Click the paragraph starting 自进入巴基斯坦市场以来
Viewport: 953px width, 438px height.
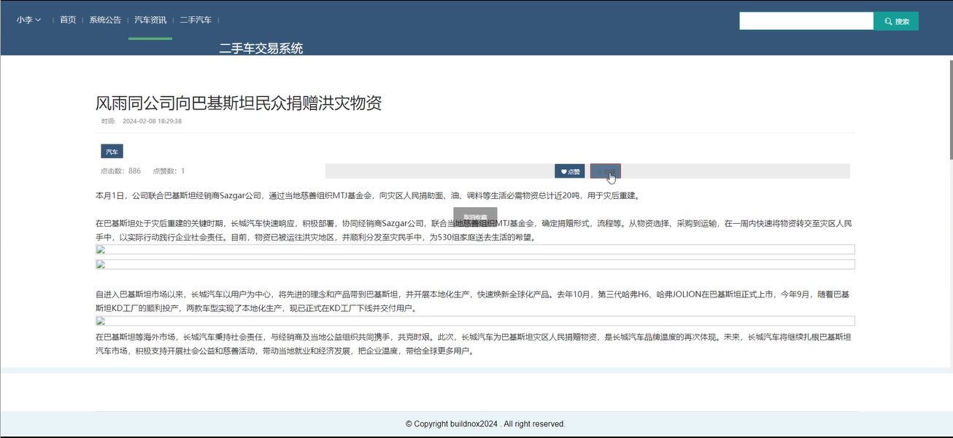[x=474, y=302]
